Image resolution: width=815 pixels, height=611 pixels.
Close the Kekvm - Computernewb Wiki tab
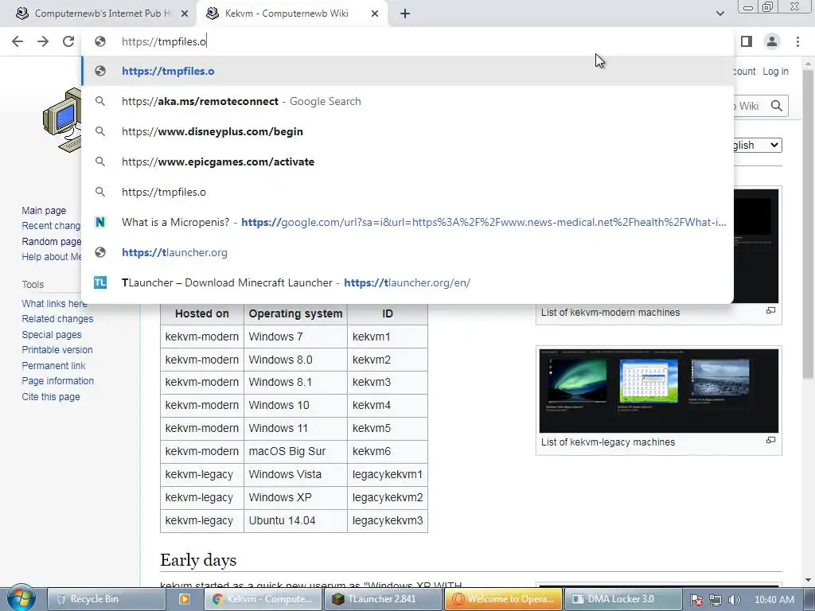coord(375,14)
